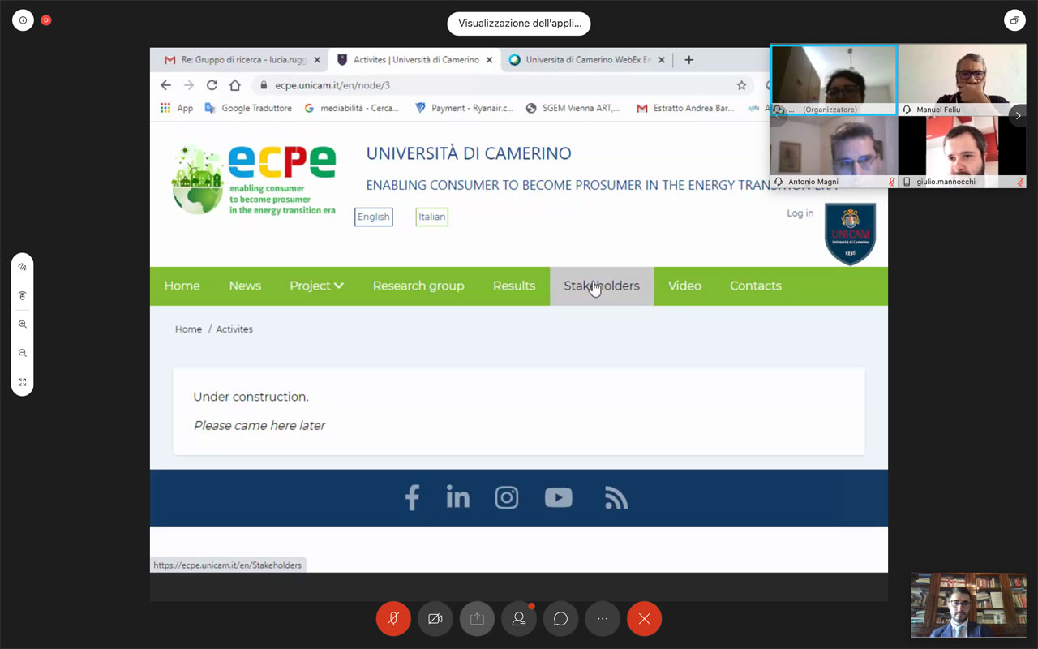Click the remote control icon in sidebar
Screen dimensions: 1038x649
pyautogui.click(x=23, y=295)
